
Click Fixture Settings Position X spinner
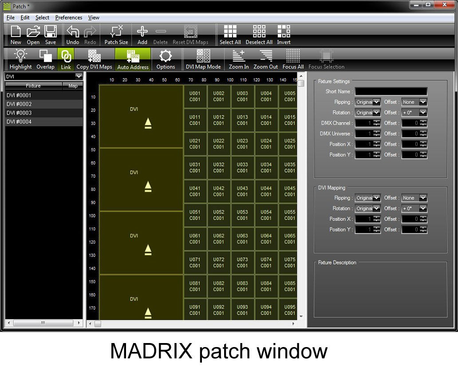376,144
